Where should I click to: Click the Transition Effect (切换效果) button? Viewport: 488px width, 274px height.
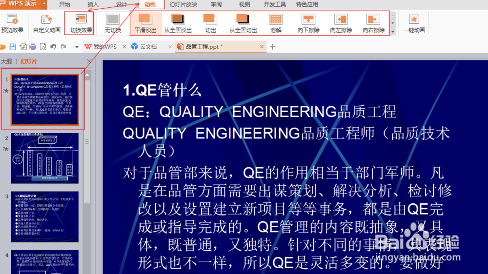(81, 23)
